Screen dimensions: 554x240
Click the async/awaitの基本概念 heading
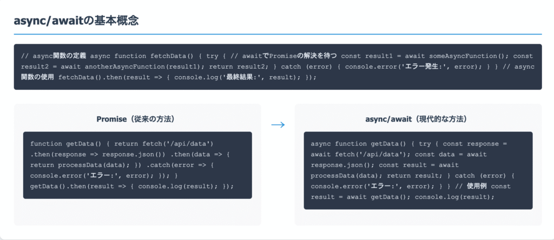point(76,21)
